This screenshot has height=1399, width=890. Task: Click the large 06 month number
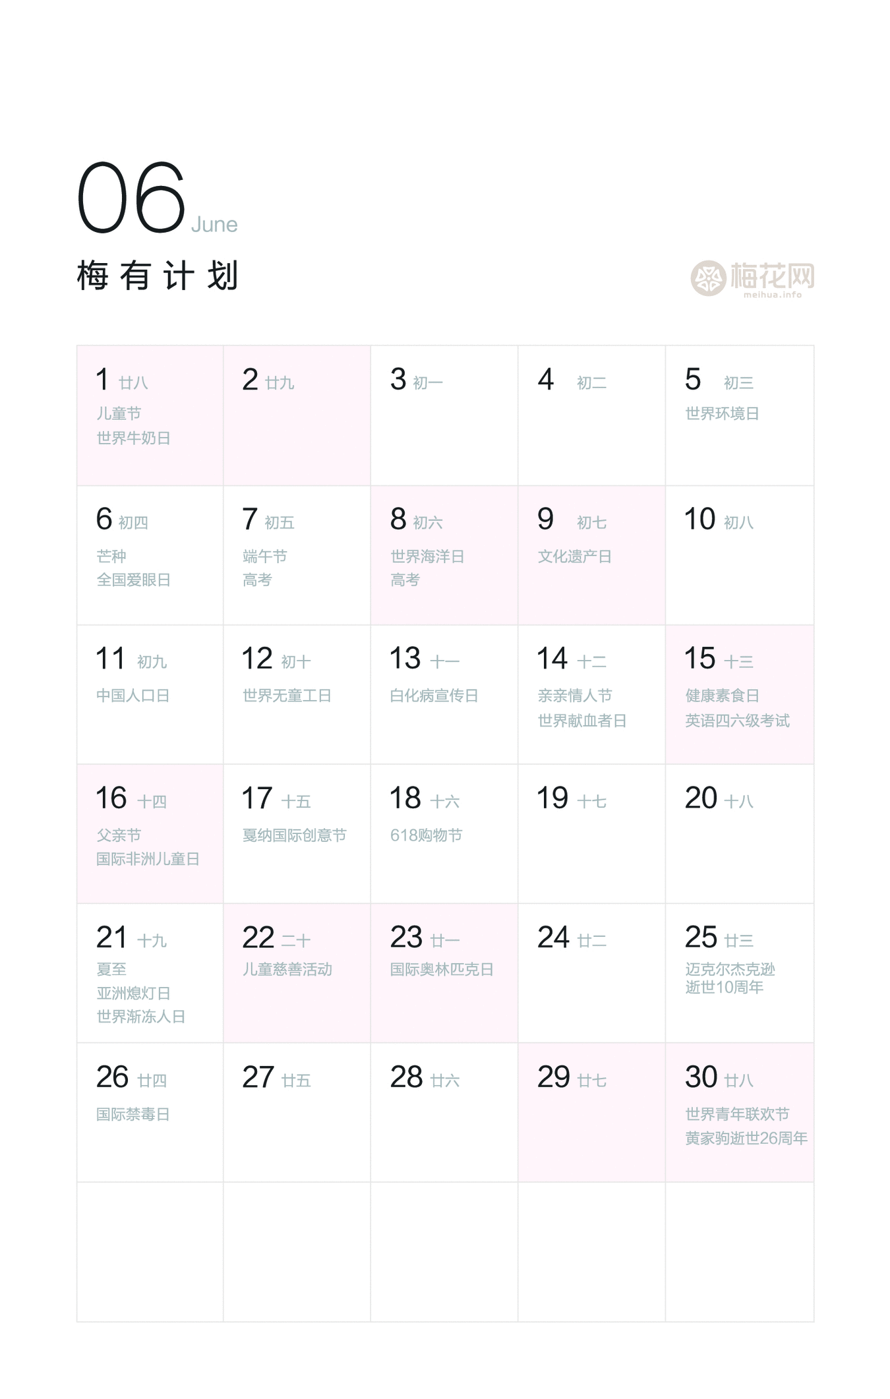pos(131,198)
